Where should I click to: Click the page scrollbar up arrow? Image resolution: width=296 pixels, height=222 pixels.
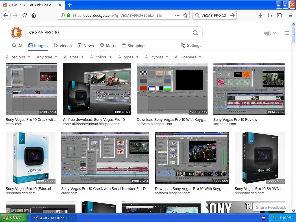pos(293,24)
